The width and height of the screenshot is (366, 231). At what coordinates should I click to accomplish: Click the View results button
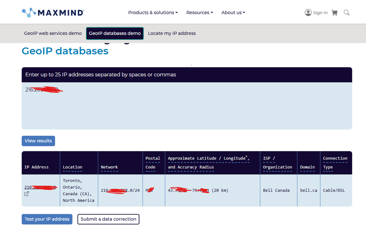point(38,141)
